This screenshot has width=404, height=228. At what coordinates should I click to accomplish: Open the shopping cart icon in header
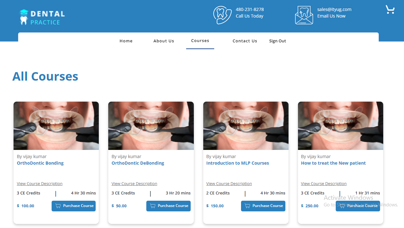click(390, 10)
